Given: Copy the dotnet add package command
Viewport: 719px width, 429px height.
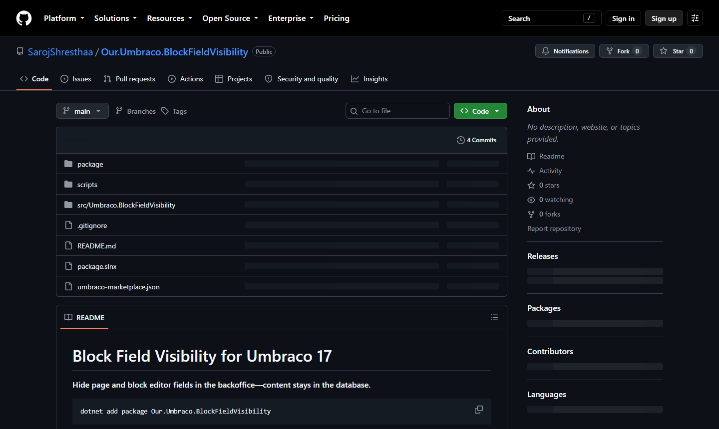Looking at the screenshot, I should 479,410.
